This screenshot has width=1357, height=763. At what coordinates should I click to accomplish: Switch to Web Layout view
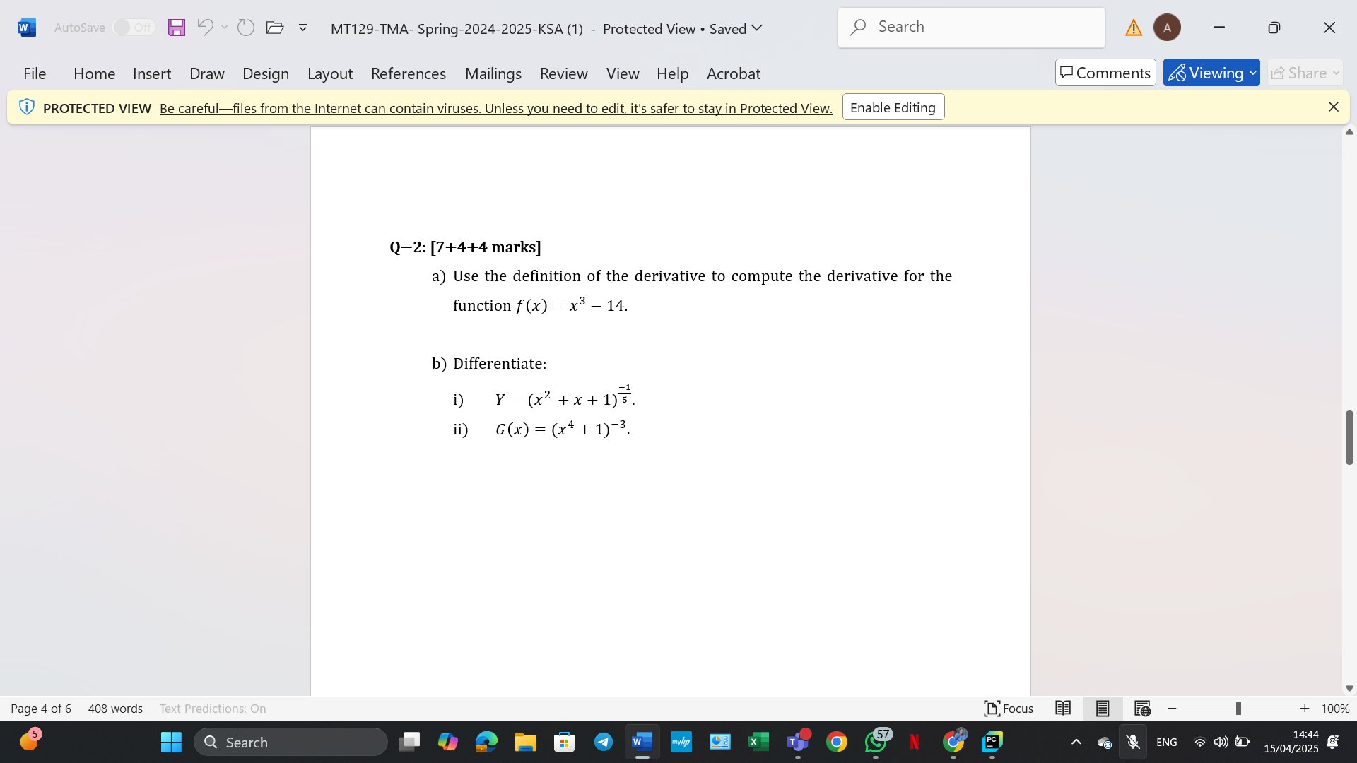1142,708
